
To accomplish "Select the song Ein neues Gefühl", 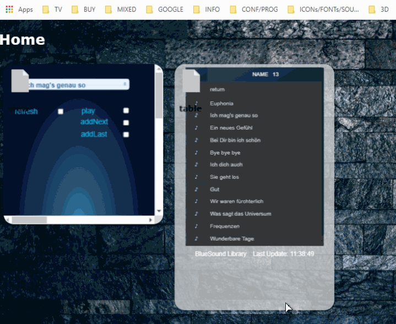I will (231, 128).
